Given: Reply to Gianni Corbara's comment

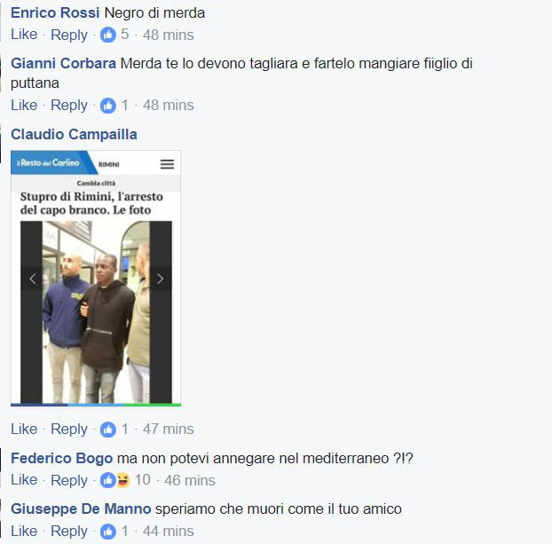Looking at the screenshot, I should (x=69, y=106).
